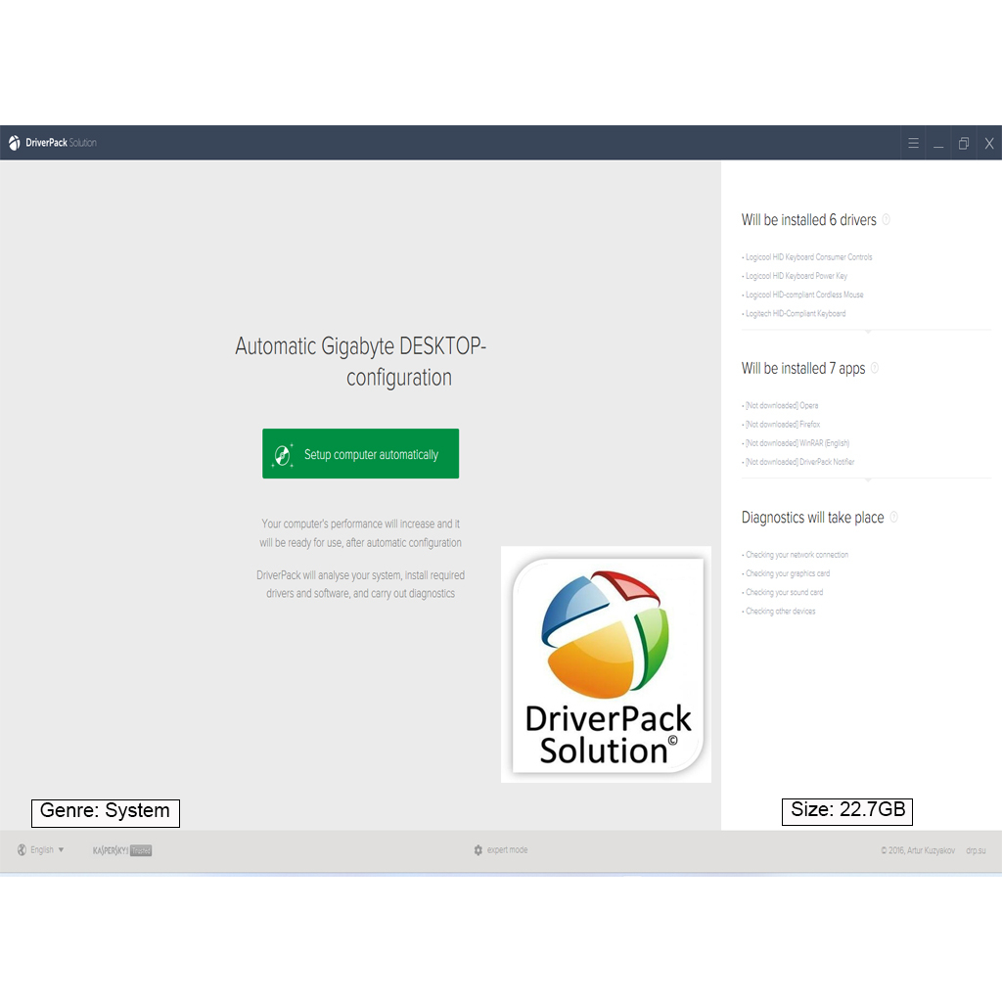Restore the window using the title bar button
1002x1002 pixels.
coord(964,143)
